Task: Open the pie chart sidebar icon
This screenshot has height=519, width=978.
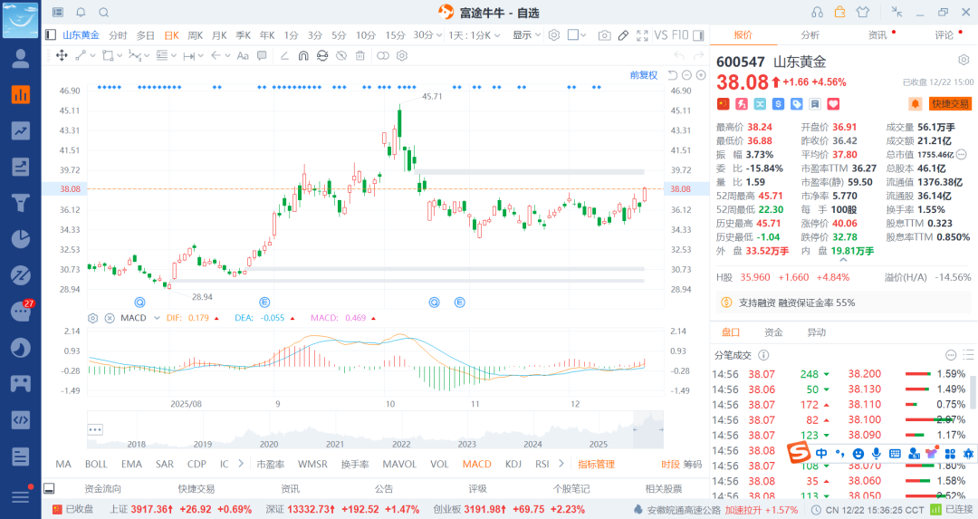Action: (21, 239)
